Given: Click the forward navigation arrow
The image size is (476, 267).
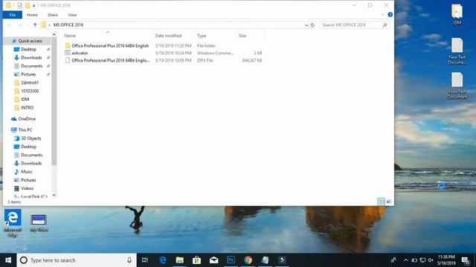Looking at the screenshot, I should pyautogui.click(x=20, y=24).
